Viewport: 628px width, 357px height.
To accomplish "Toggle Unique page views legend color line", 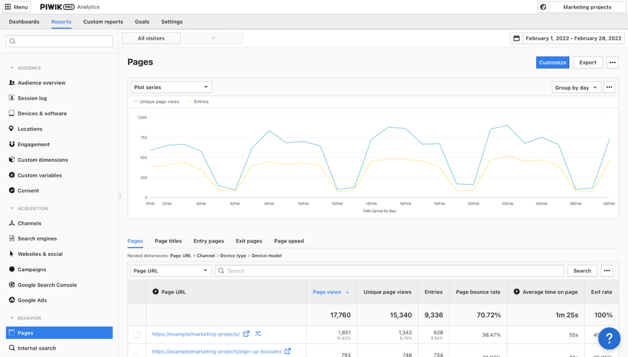I will pos(136,102).
